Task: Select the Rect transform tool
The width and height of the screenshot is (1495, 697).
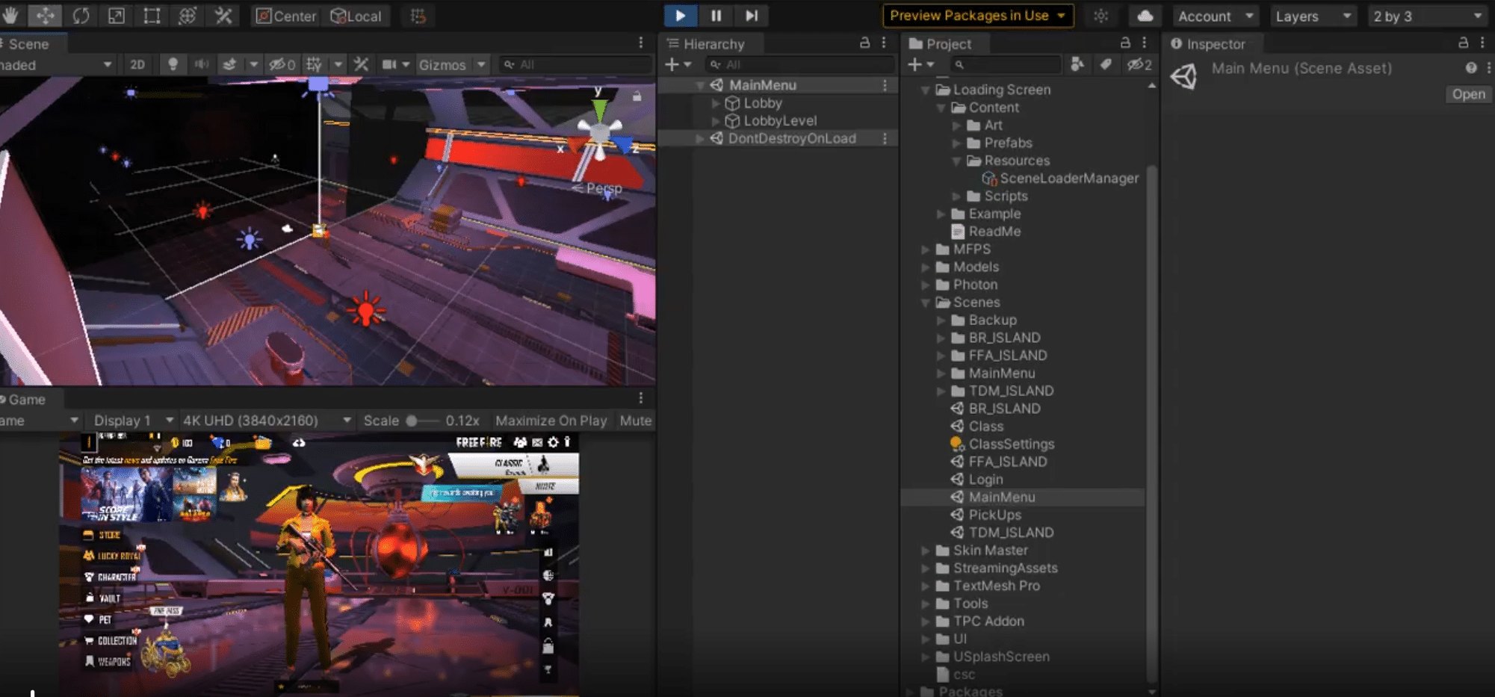Action: tap(152, 16)
